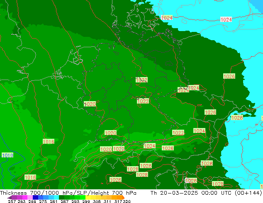
Task: Click the orange right arrow of the color scale
Action: (x=124, y=198)
